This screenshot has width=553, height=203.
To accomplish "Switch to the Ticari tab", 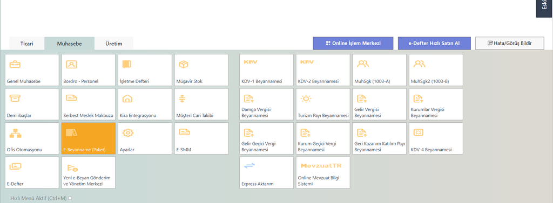I will 27,44.
